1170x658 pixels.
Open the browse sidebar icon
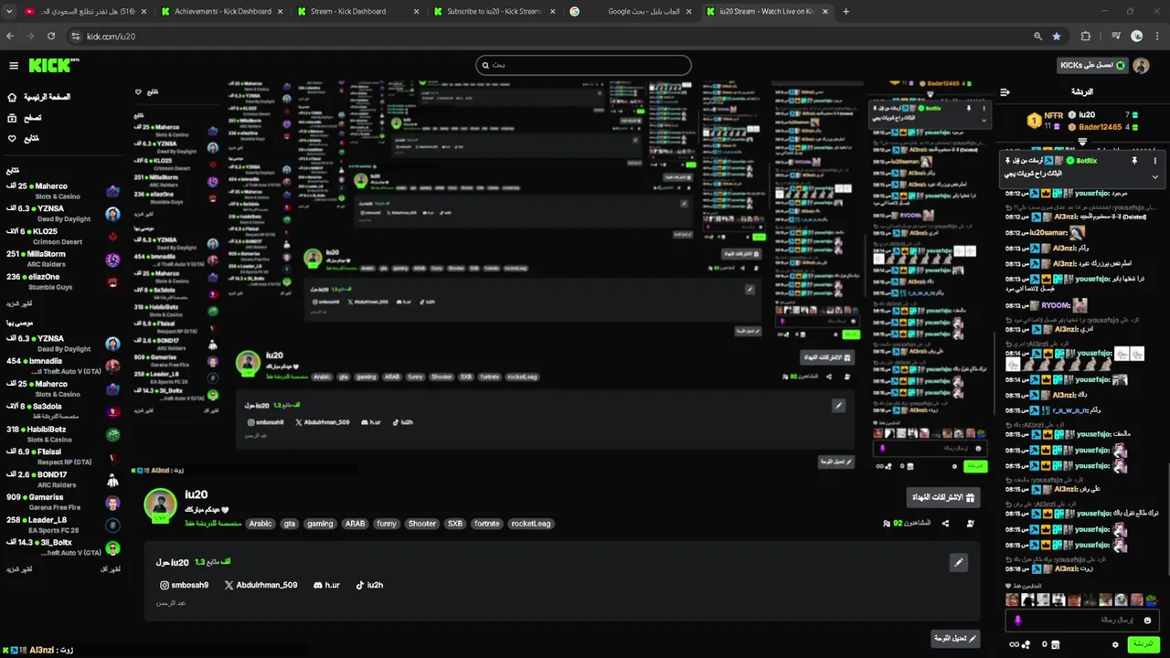pyautogui.click(x=12, y=118)
